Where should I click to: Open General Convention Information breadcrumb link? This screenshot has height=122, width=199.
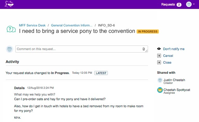72,25
